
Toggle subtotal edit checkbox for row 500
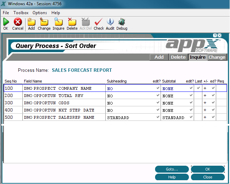191,117
